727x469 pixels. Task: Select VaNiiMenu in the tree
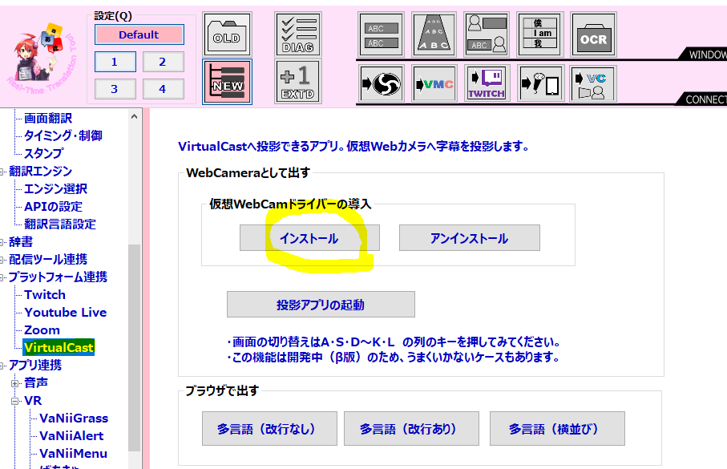(73, 453)
